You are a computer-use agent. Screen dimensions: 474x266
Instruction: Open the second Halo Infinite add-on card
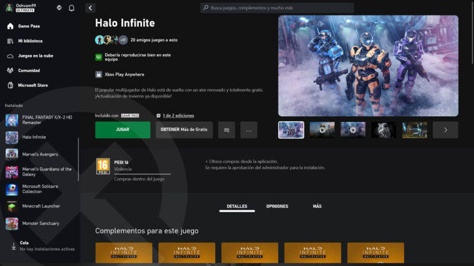click(187, 253)
